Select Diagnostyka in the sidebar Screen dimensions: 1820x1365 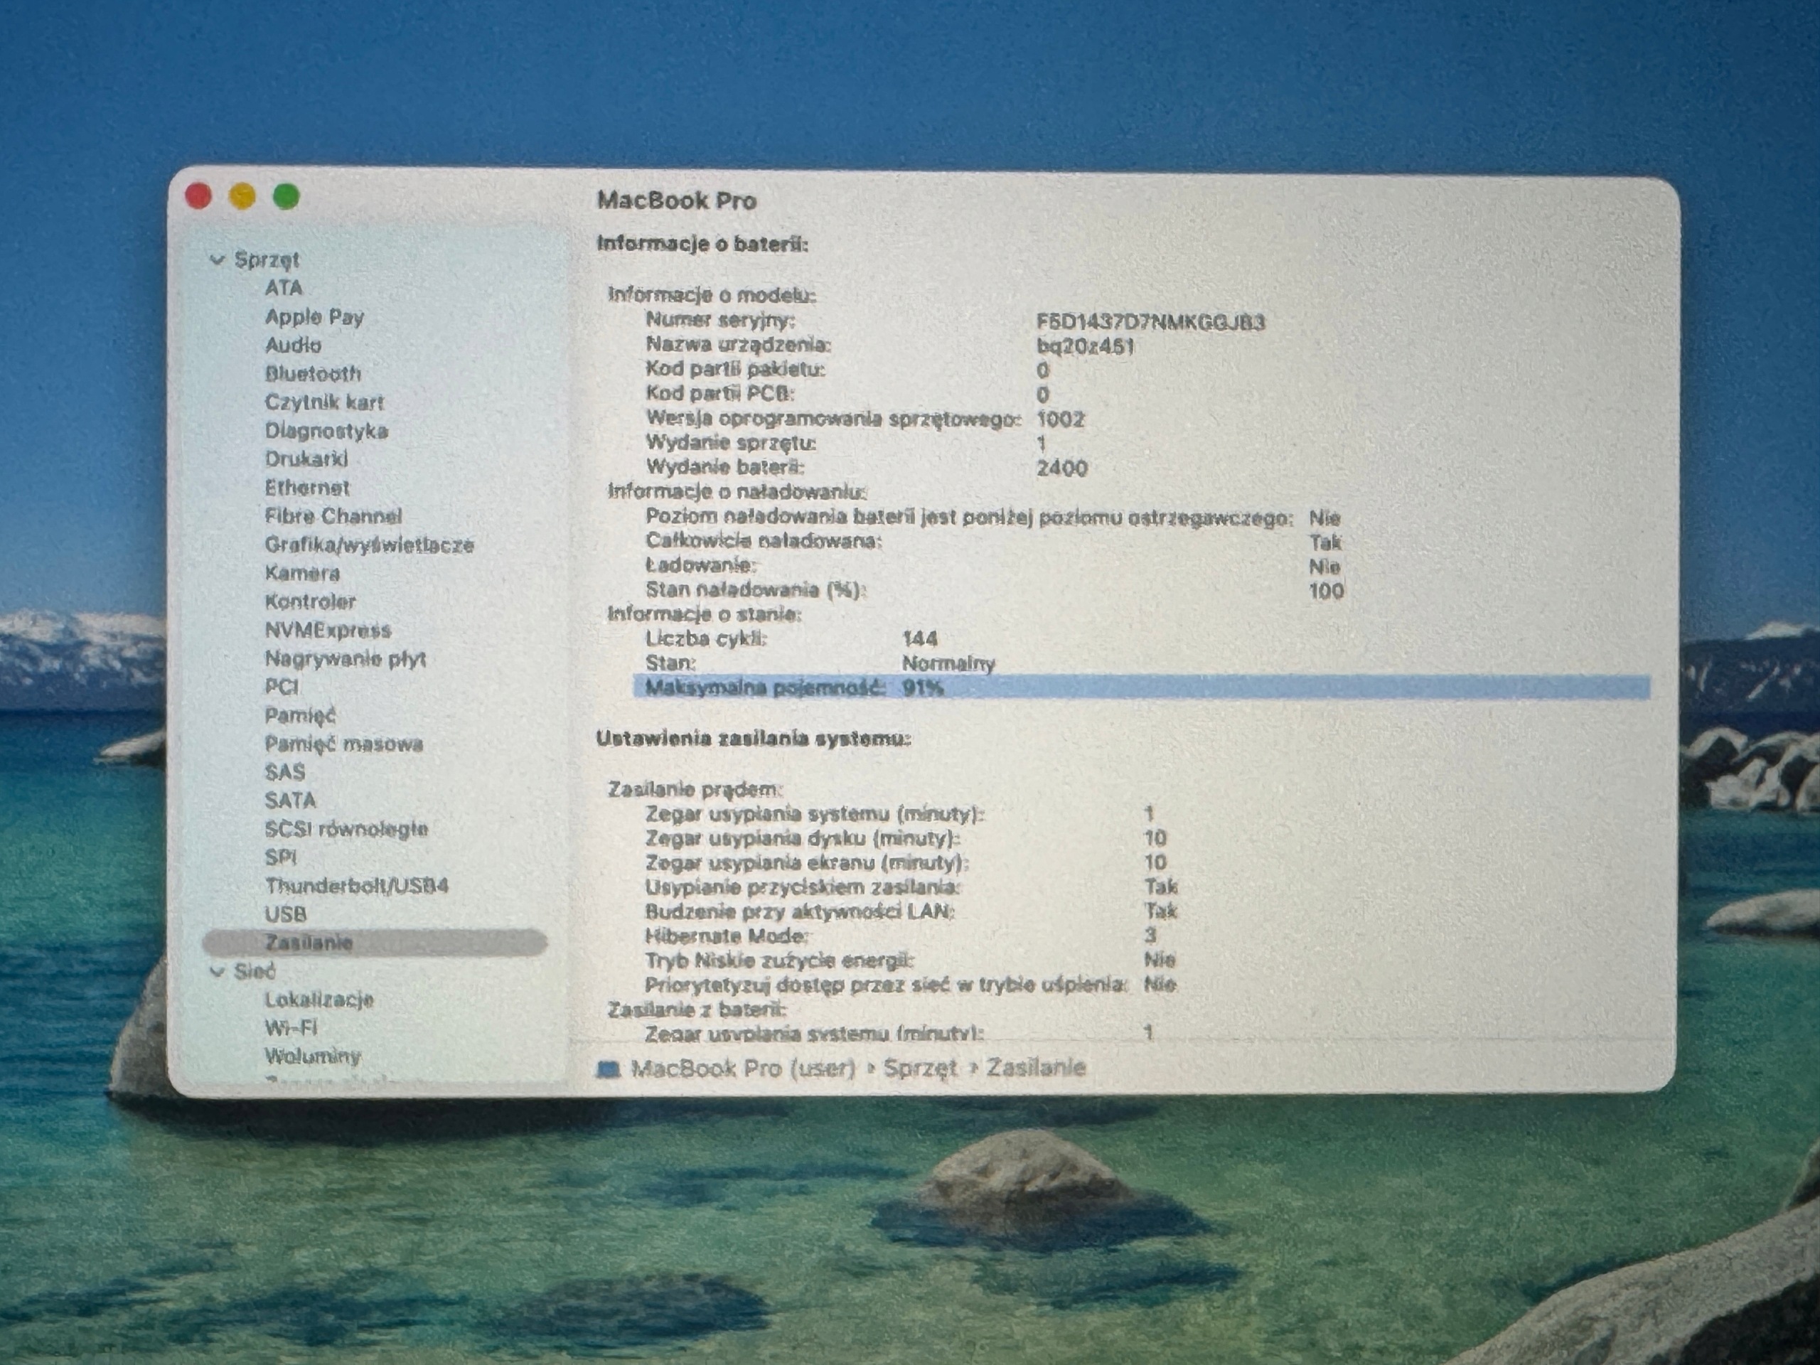pos(326,430)
